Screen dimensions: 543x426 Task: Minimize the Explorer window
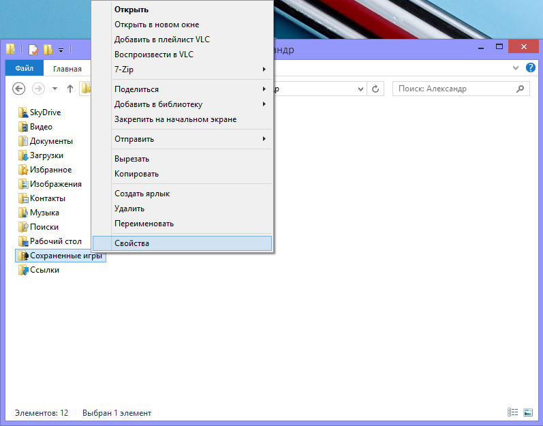[x=481, y=47]
